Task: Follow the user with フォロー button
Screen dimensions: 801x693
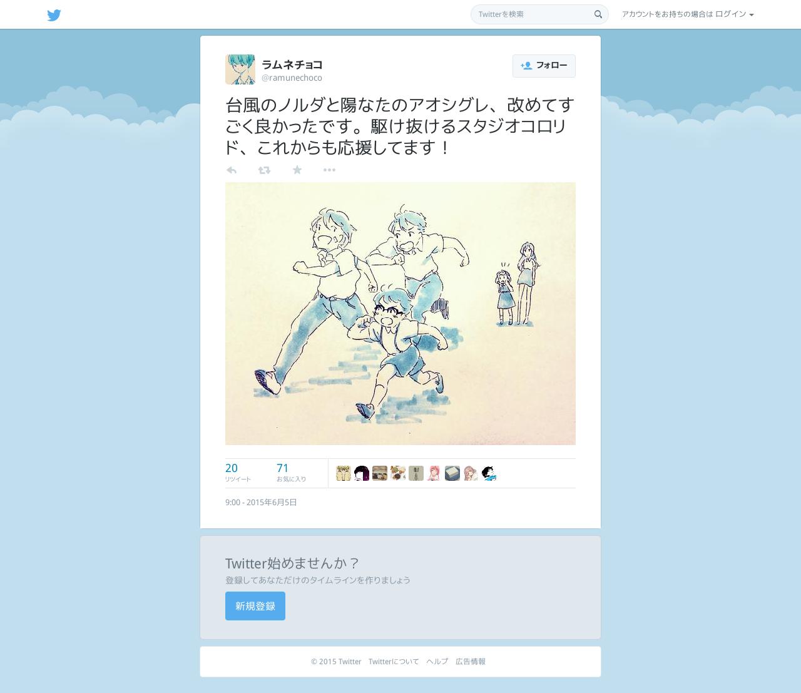Action: (544, 66)
